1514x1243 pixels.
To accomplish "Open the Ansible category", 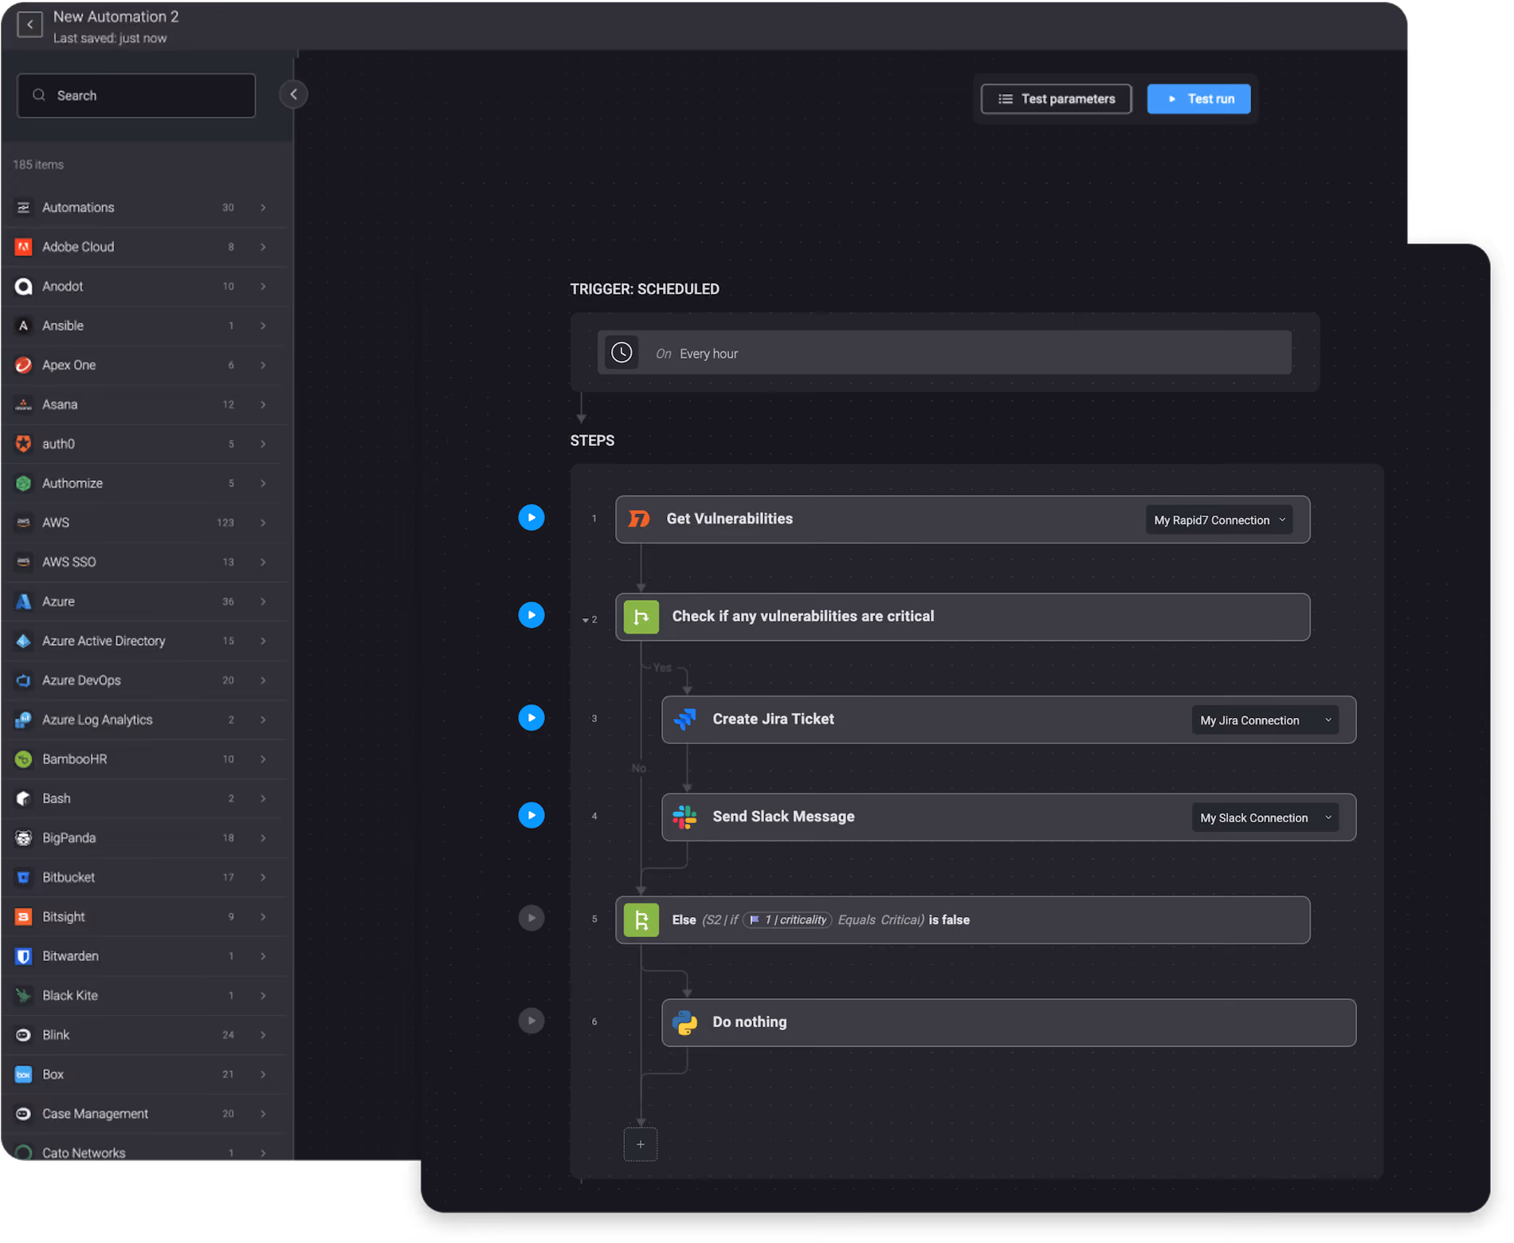I will (144, 326).
